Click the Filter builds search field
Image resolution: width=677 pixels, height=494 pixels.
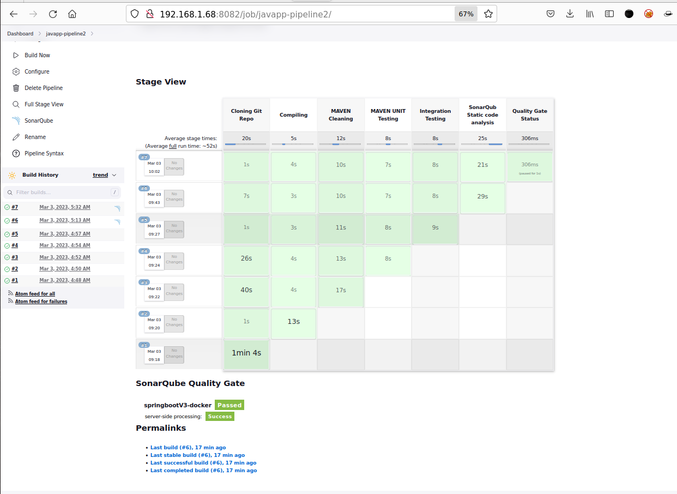(62, 192)
